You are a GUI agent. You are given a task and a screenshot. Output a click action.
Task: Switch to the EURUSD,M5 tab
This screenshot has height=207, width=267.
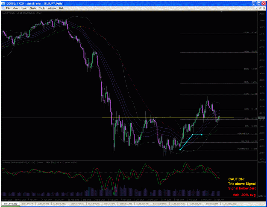click(x=142, y=204)
